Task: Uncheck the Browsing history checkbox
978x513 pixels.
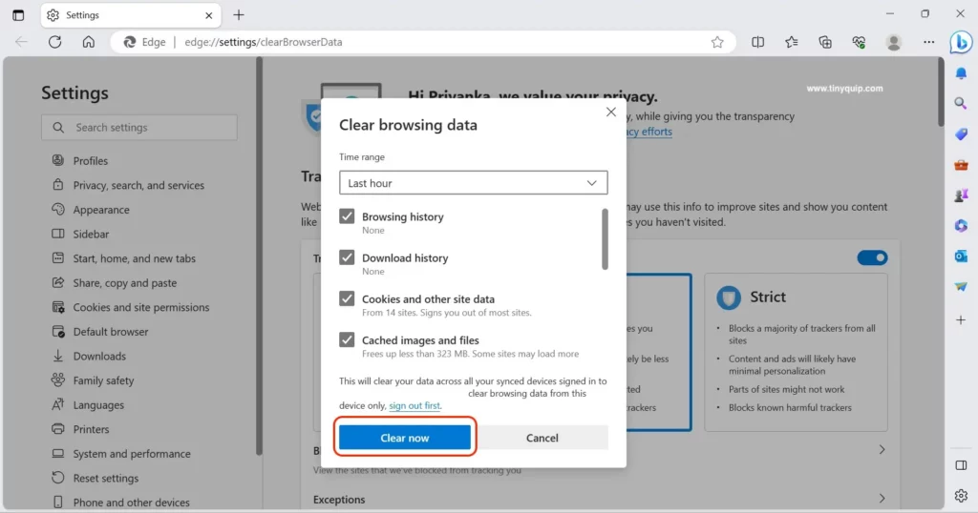Action: pyautogui.click(x=347, y=216)
